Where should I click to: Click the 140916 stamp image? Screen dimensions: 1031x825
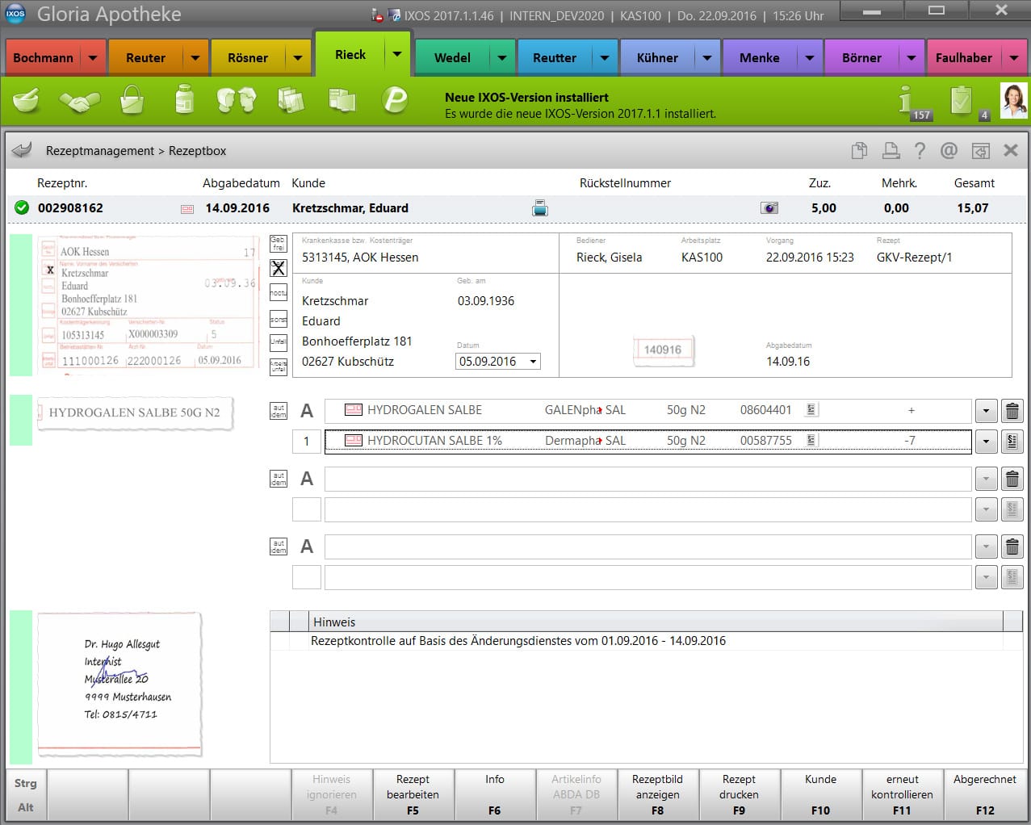pyautogui.click(x=663, y=350)
